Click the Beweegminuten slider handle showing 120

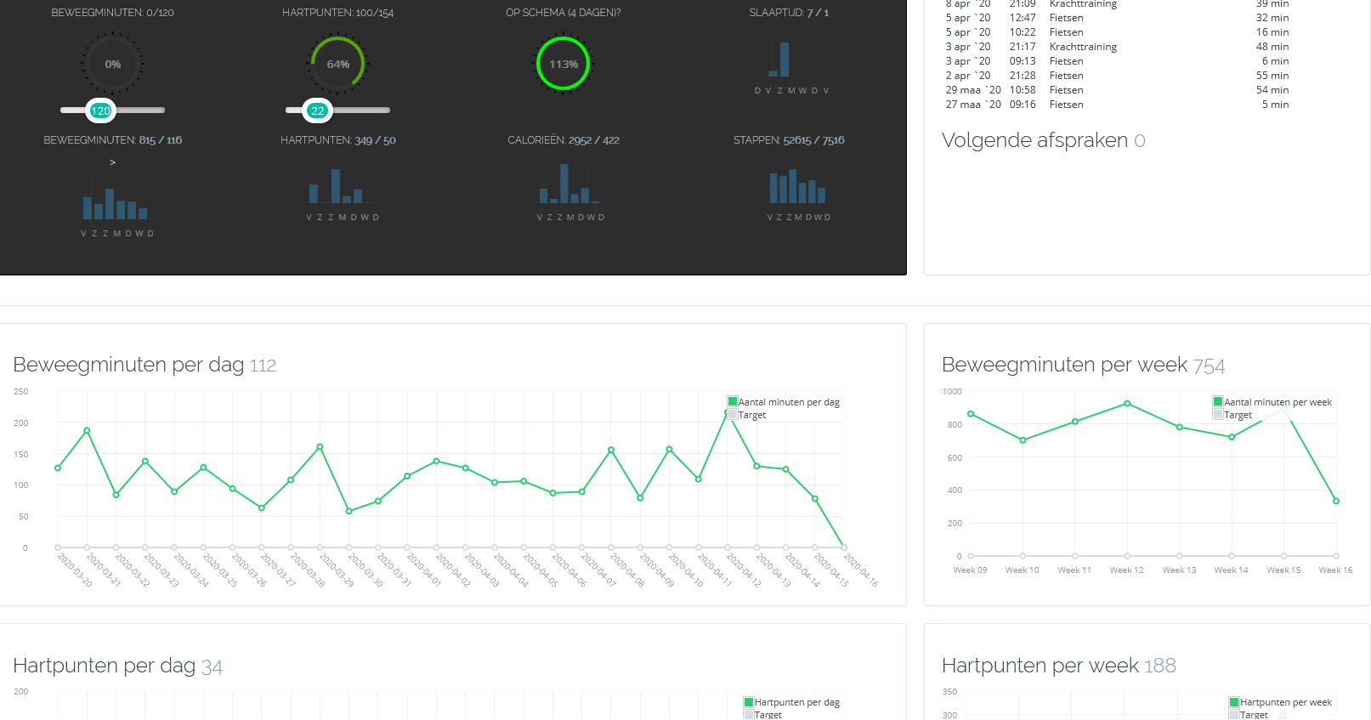tap(100, 111)
